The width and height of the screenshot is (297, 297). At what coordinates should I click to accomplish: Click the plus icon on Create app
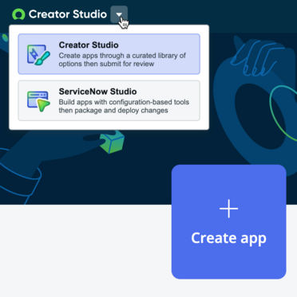(229, 209)
